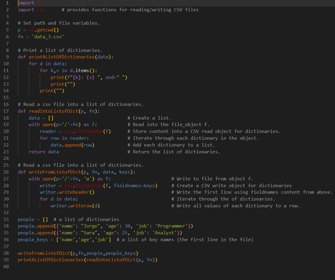
Task: Select the writer.writeheader() call
Action: (x=67, y=192)
